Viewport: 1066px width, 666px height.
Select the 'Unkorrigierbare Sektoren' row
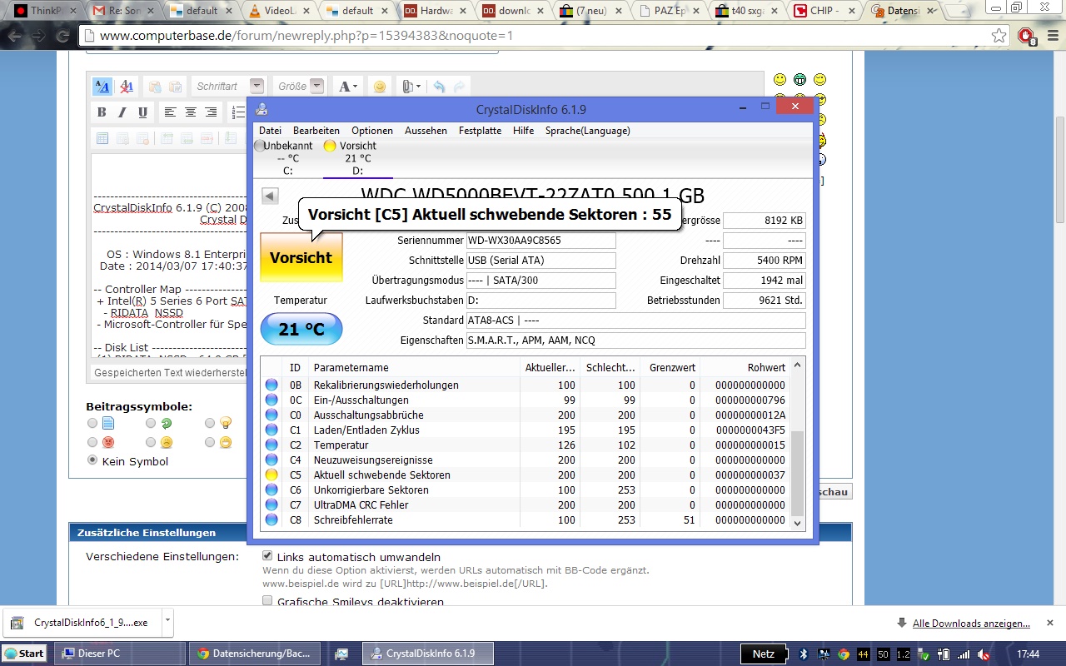click(x=526, y=490)
